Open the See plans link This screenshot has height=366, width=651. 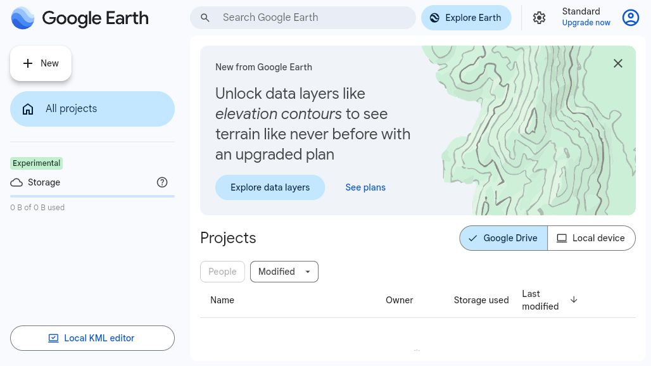365,187
